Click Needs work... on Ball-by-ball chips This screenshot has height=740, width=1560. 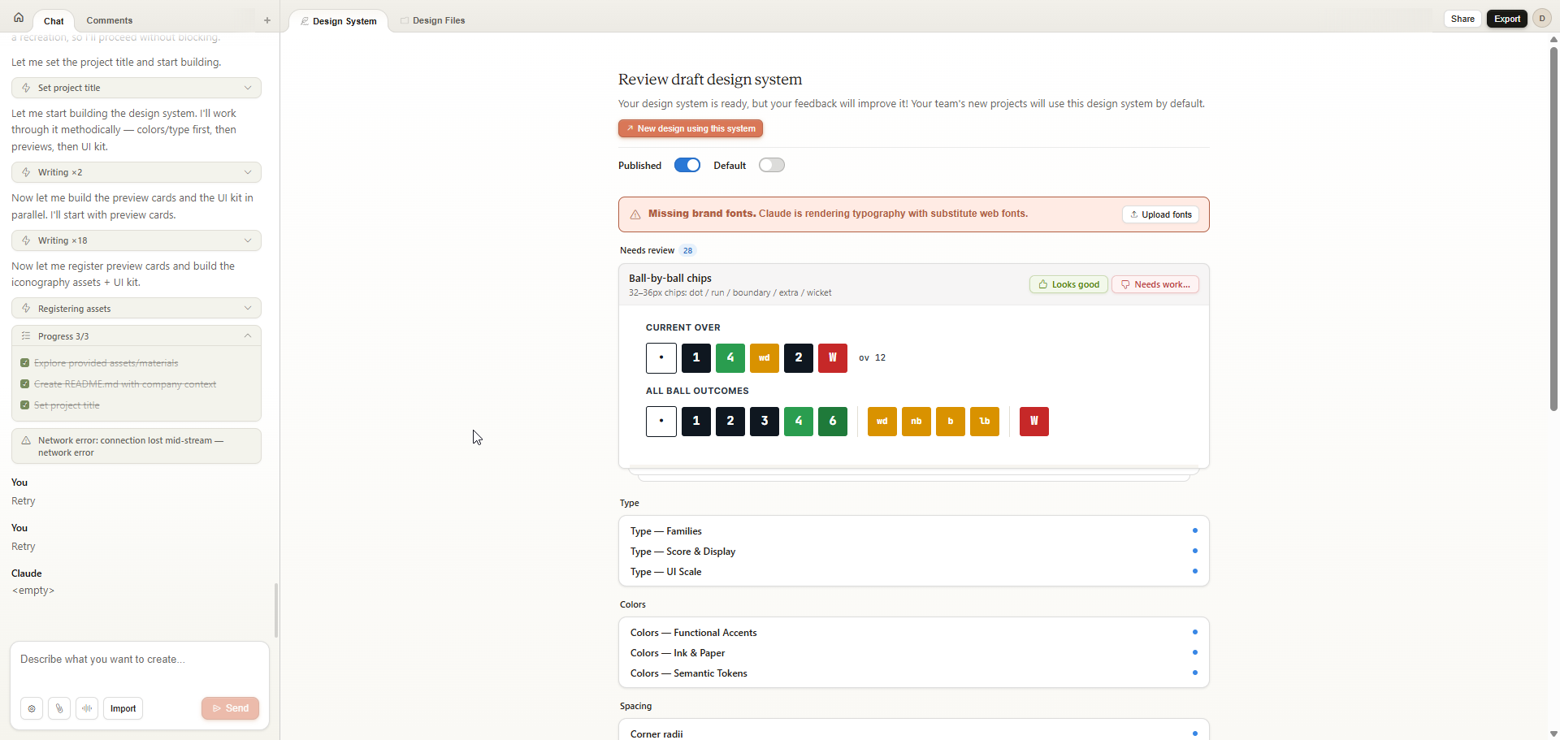click(x=1155, y=284)
